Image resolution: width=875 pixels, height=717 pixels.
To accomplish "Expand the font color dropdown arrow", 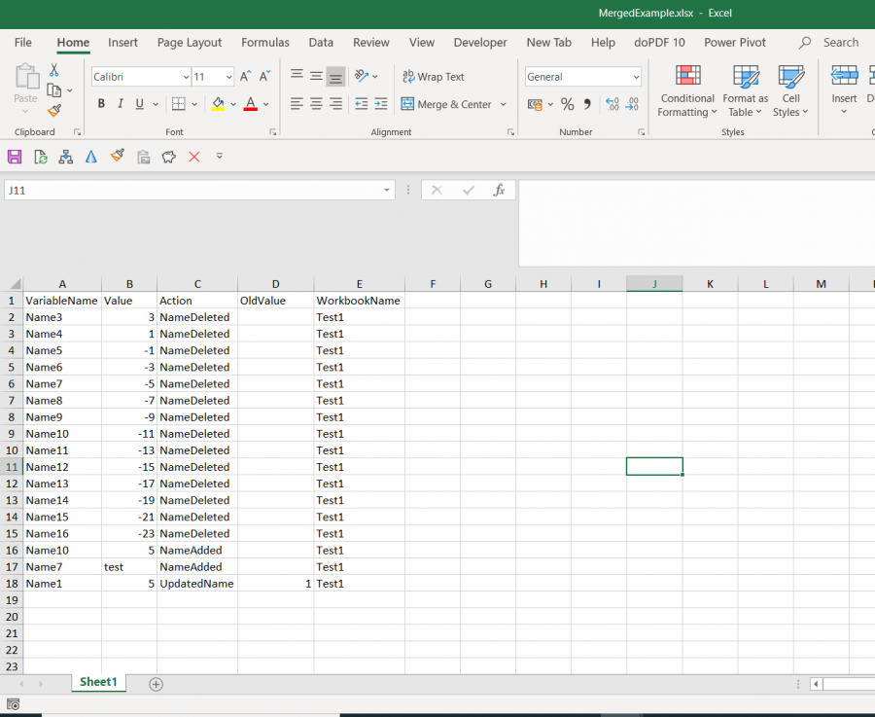I will [266, 104].
